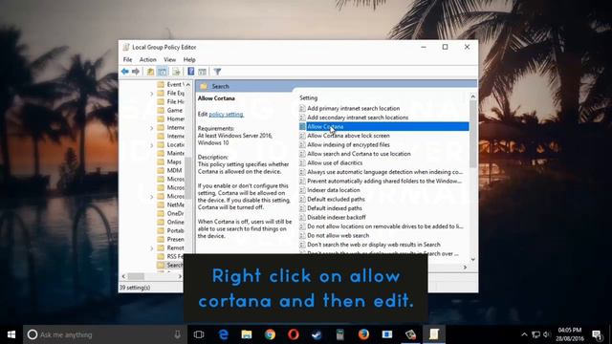
Task: Toggle the Show/Hide Console Tree icon
Action: pos(162,72)
